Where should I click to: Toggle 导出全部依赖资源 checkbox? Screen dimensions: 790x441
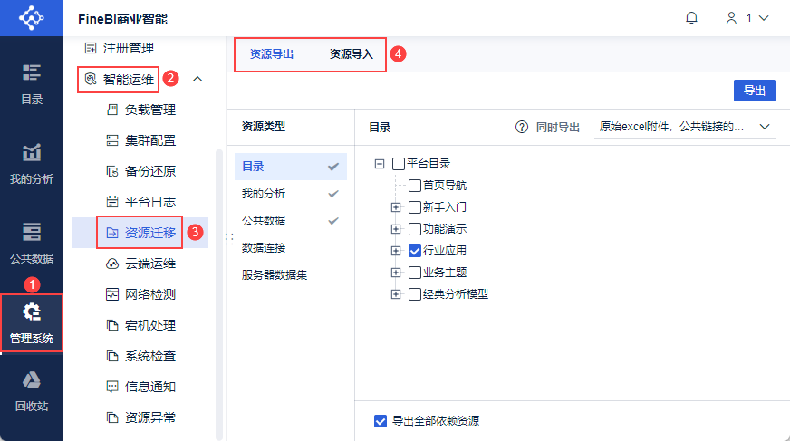(381, 421)
